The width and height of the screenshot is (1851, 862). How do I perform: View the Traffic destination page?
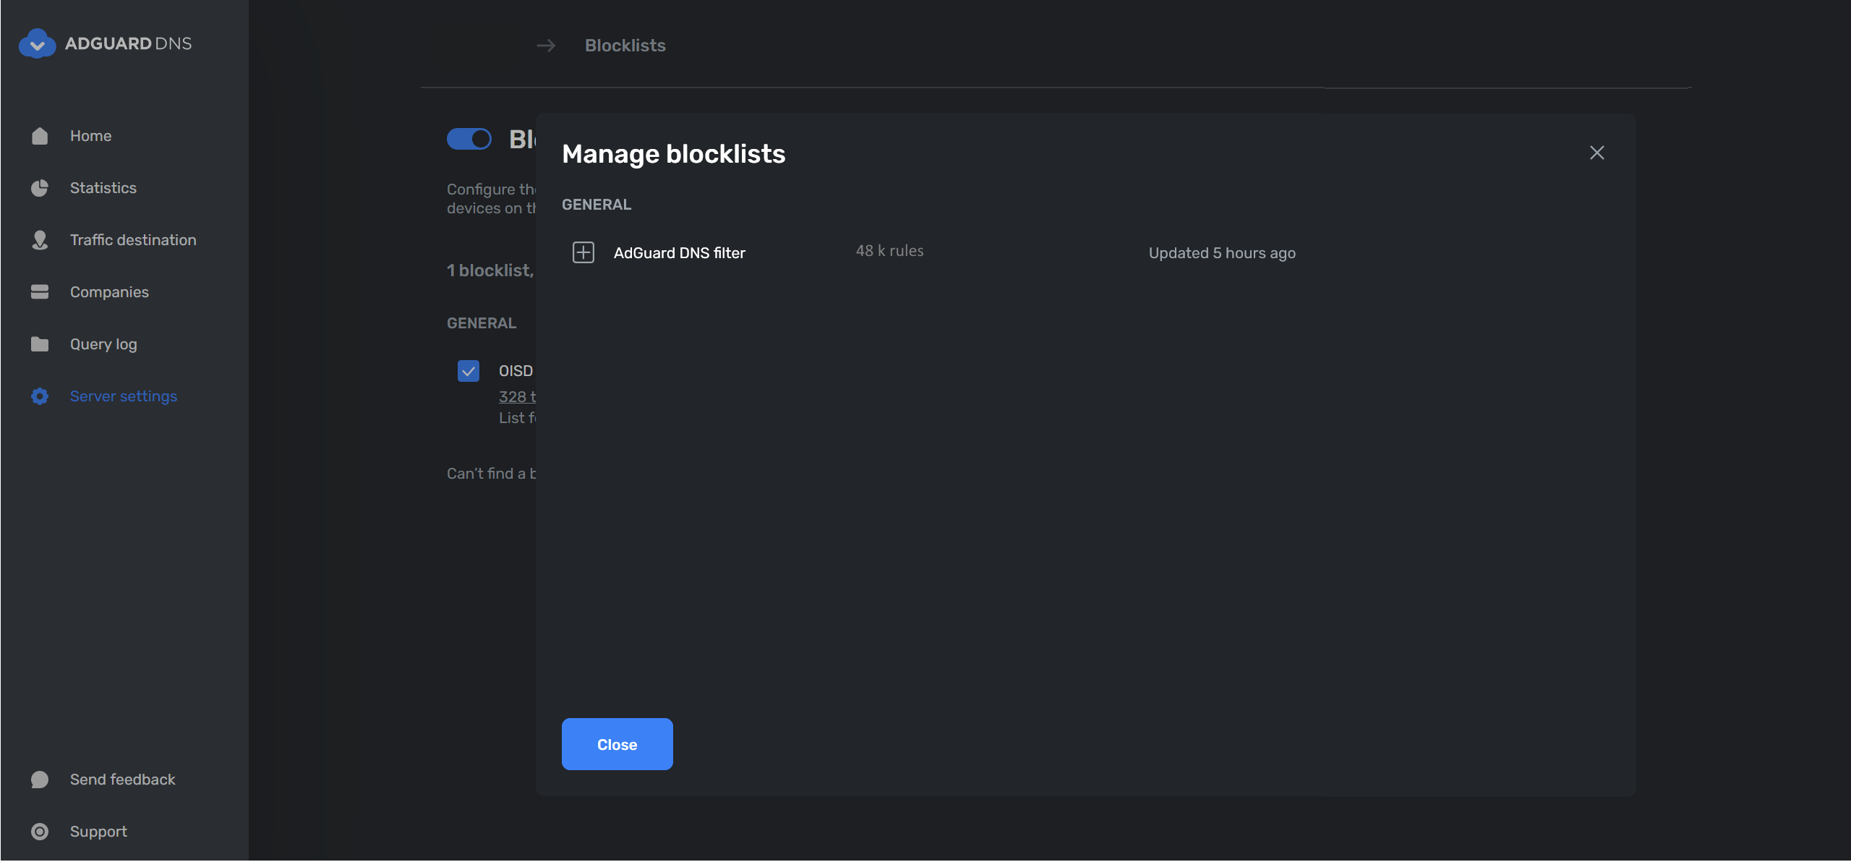tap(133, 239)
